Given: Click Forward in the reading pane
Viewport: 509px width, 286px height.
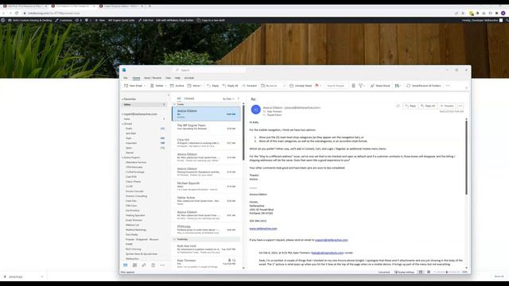Looking at the screenshot, I should 447,106.
